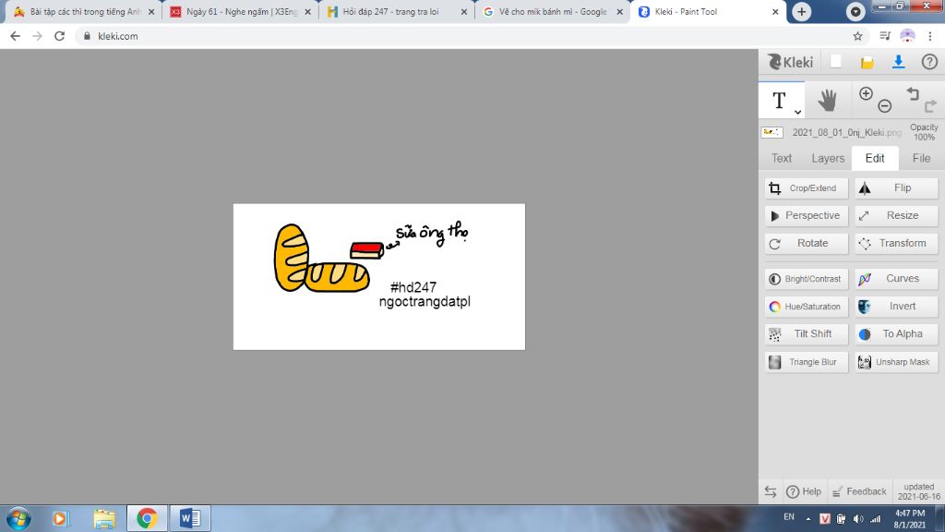Open the Rotate option

pyautogui.click(x=807, y=243)
